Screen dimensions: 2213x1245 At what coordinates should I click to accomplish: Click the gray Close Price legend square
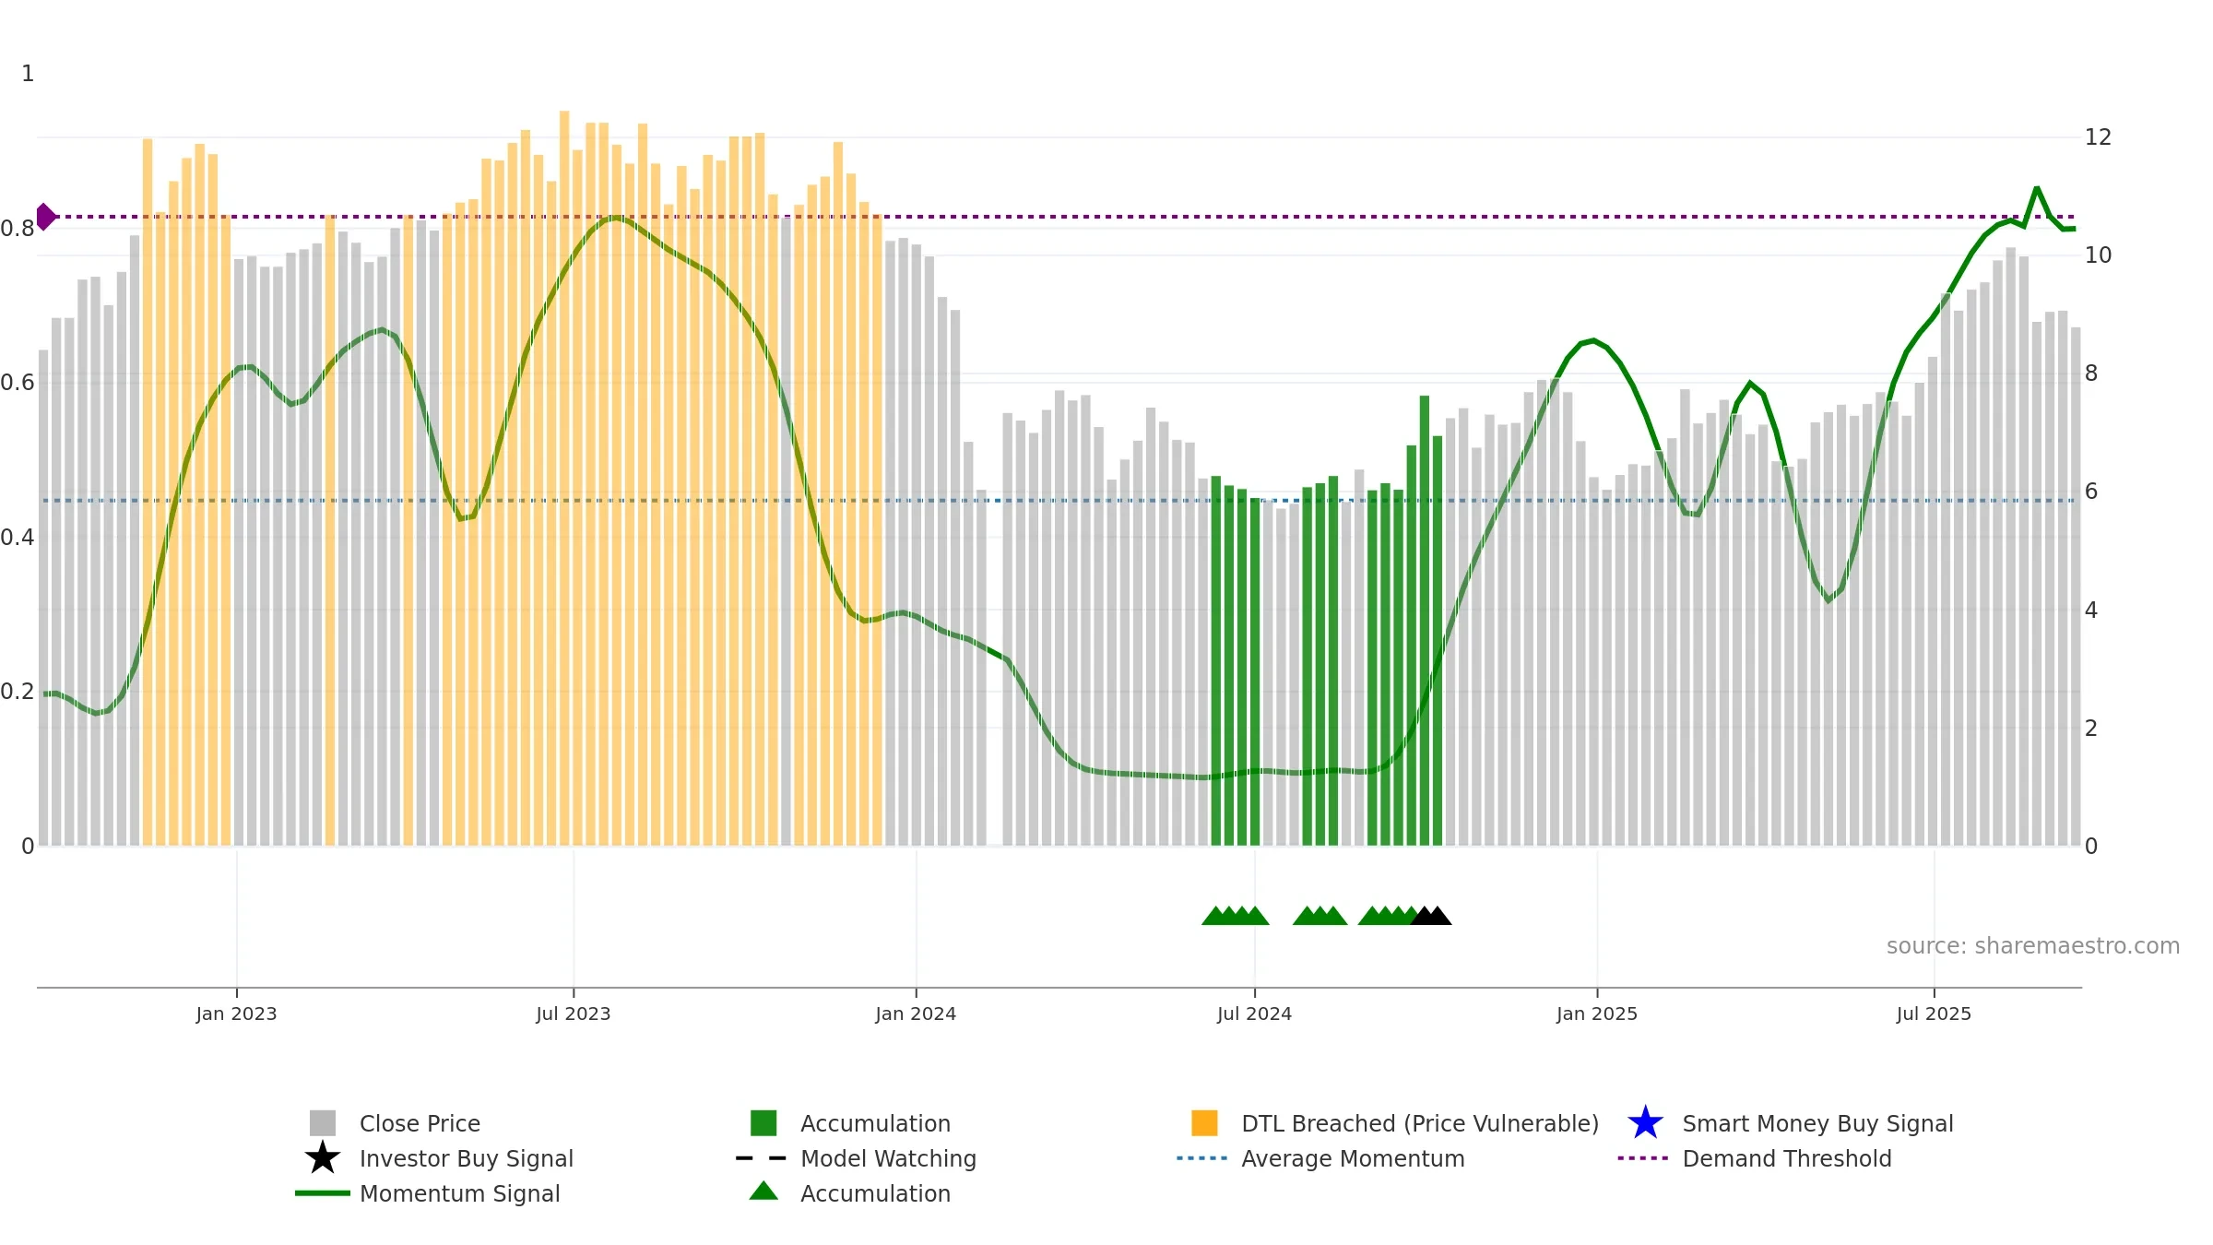pos(323,1123)
